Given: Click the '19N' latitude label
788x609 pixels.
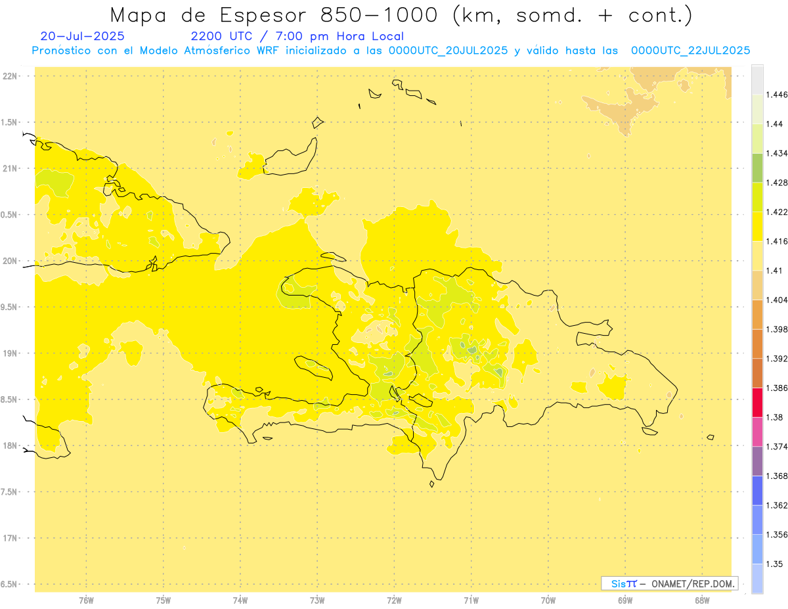Looking at the screenshot, I should click(9, 353).
